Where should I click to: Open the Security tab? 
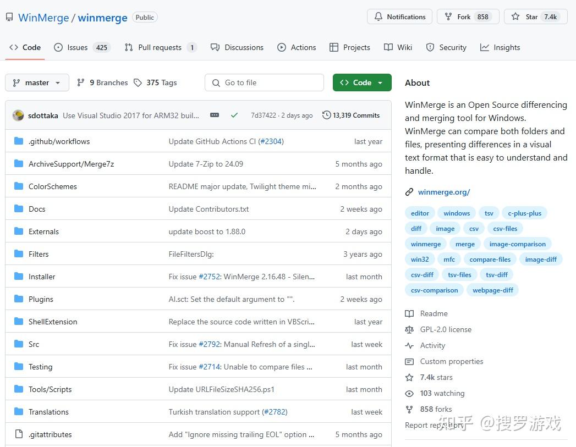click(446, 47)
